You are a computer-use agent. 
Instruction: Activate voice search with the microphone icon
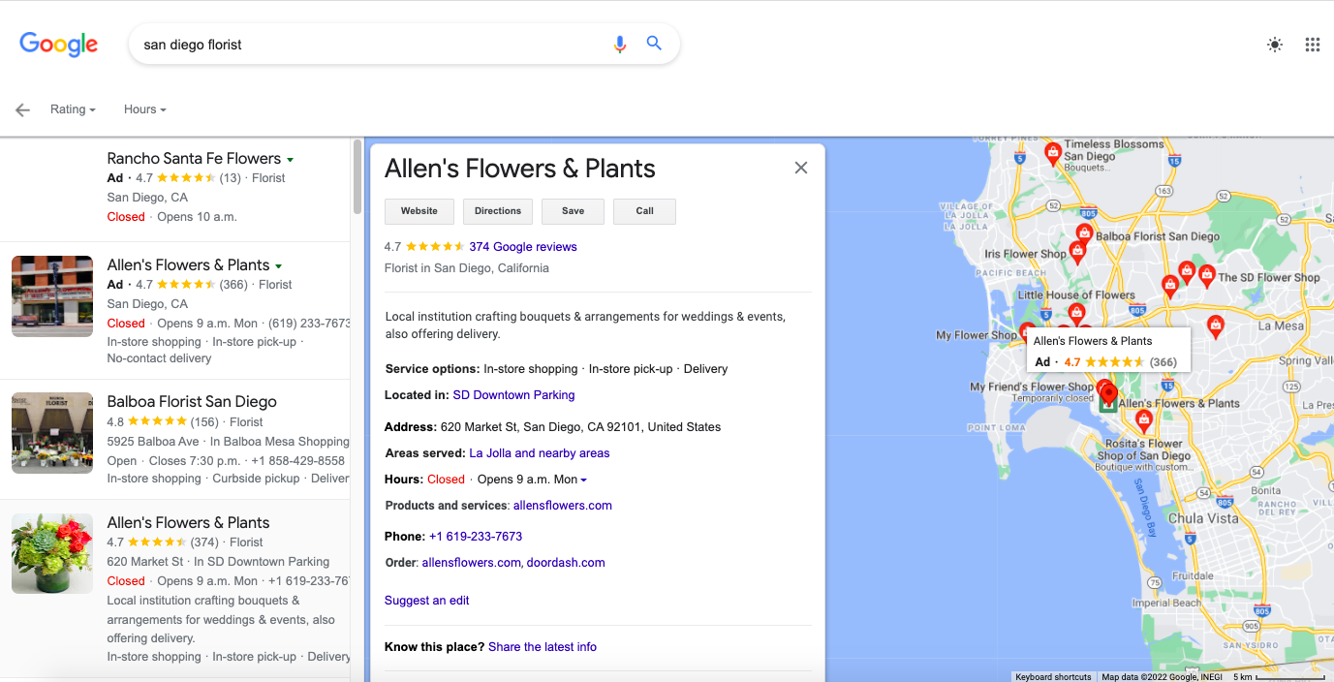pos(619,44)
